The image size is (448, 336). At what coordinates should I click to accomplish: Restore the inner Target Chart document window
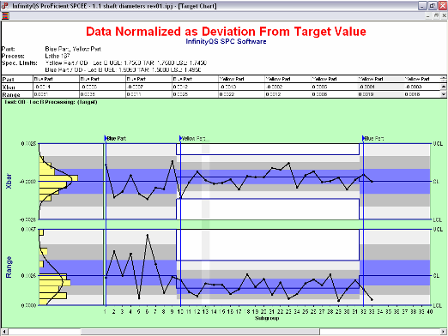(x=436, y=16)
